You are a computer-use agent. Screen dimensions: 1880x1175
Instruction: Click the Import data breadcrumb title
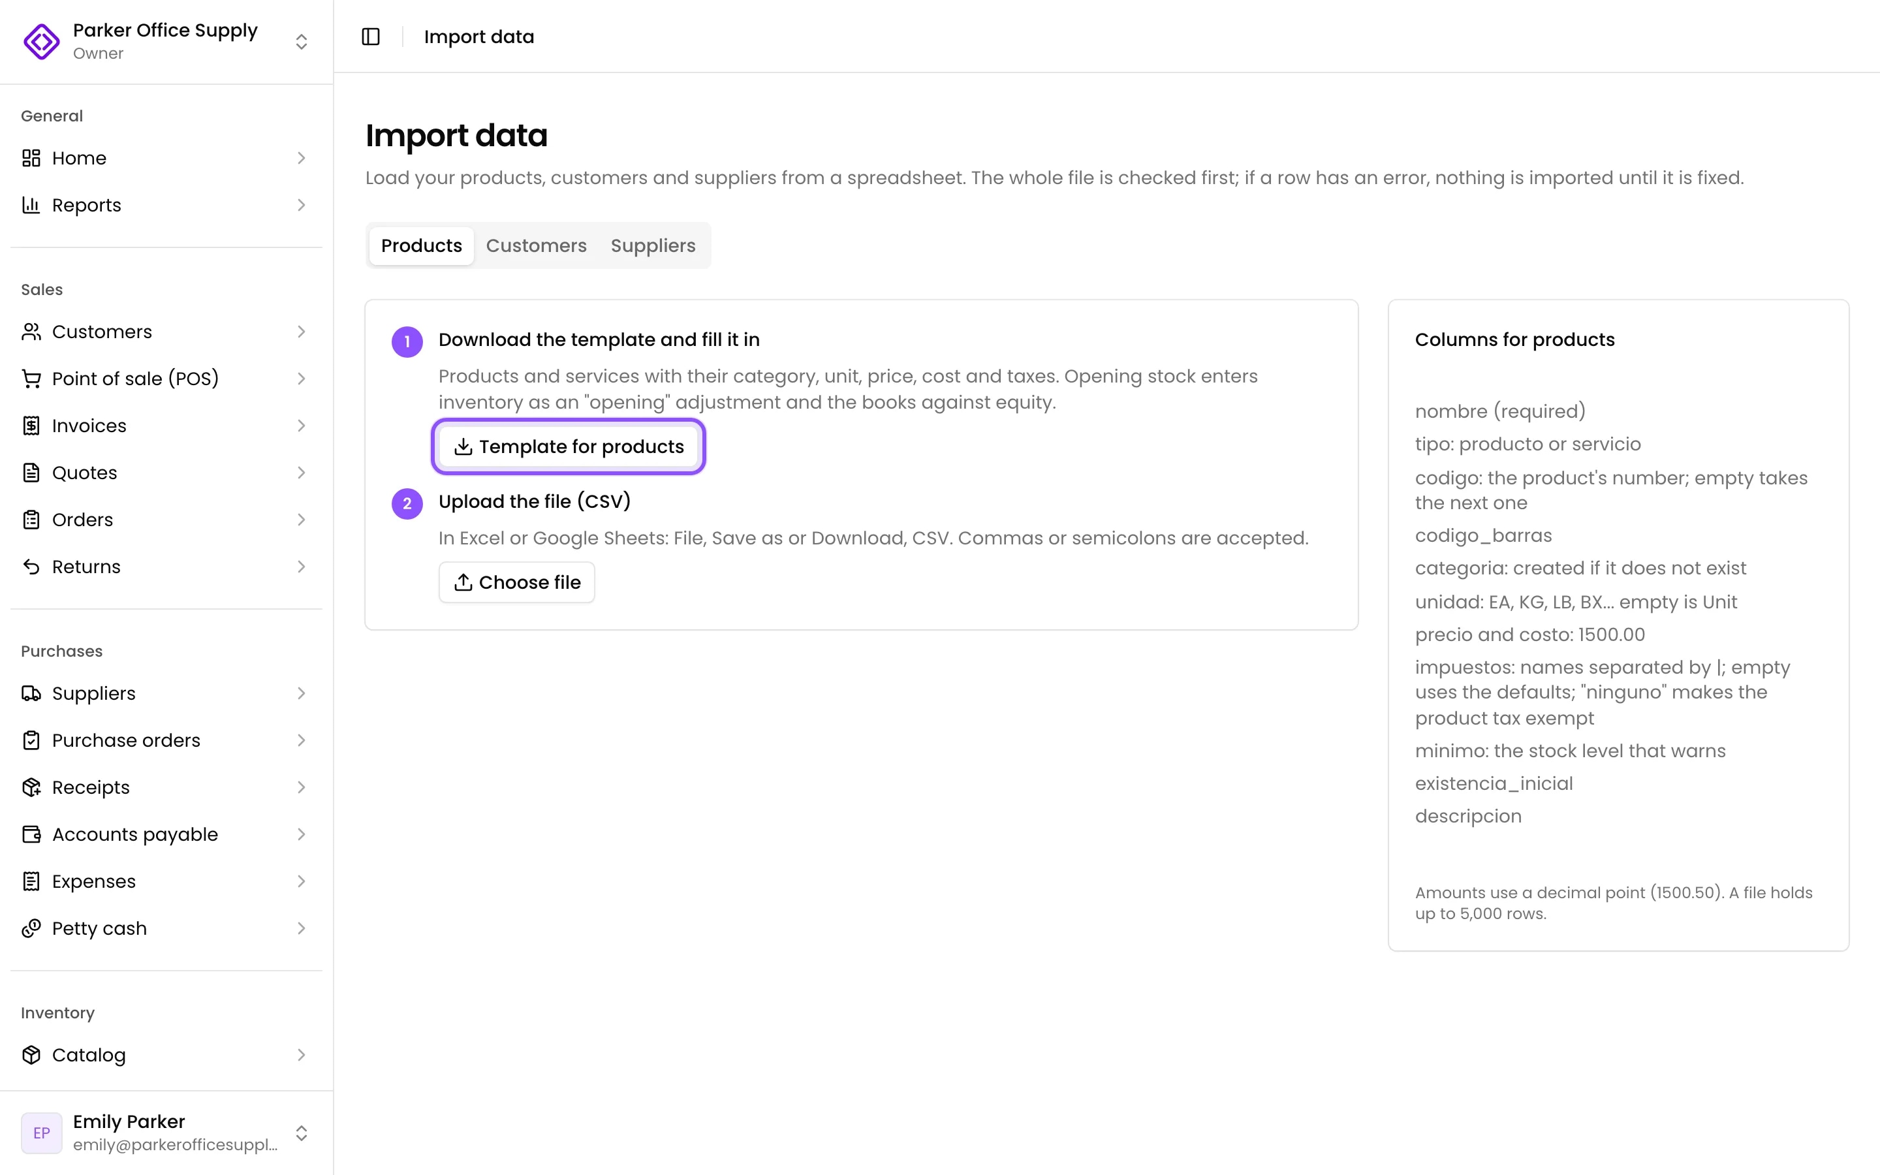478,37
